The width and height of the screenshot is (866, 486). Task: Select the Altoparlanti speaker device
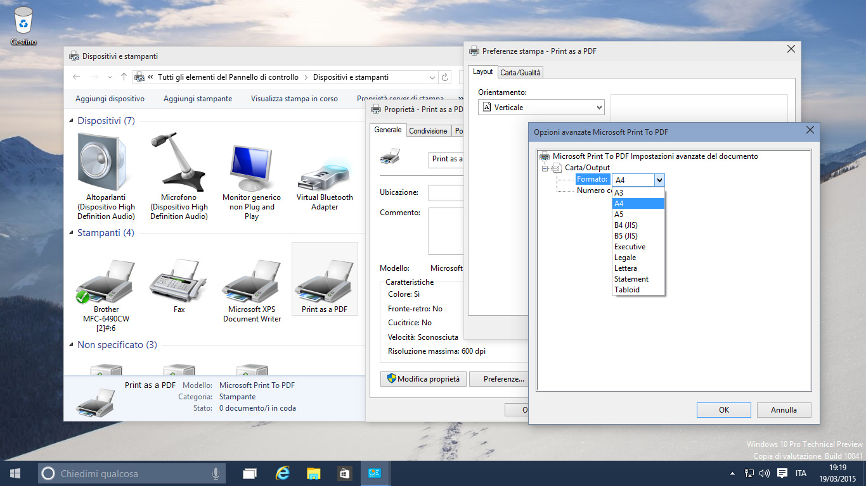pos(107,177)
